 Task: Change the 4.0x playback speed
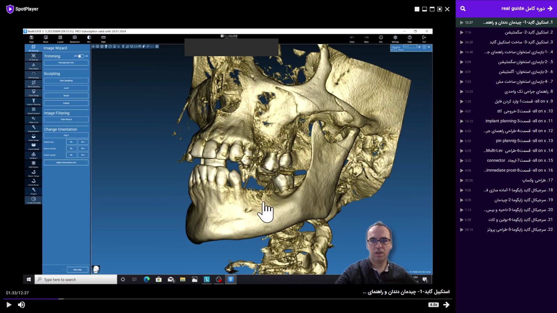pyautogui.click(x=433, y=305)
